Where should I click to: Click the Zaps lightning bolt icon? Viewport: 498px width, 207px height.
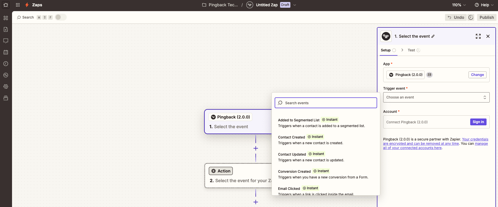27,5
